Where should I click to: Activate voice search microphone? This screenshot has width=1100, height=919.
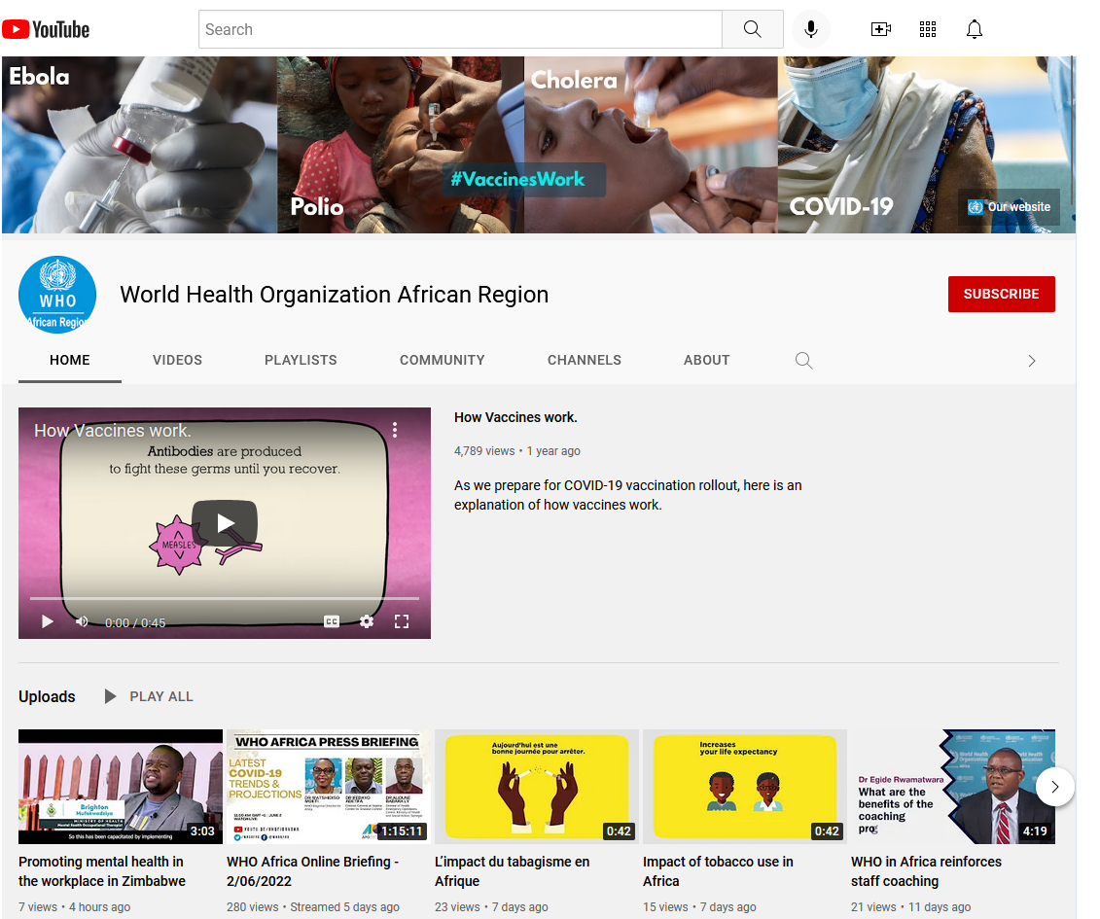(x=810, y=29)
